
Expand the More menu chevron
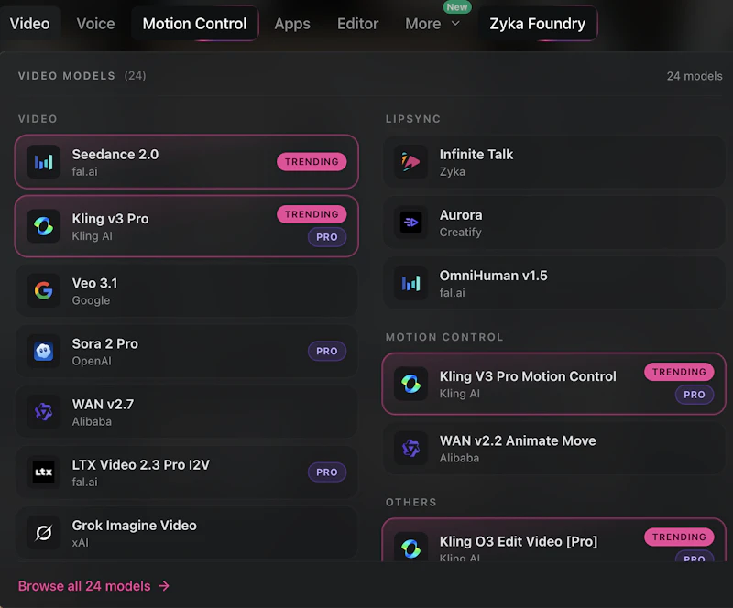pos(455,24)
